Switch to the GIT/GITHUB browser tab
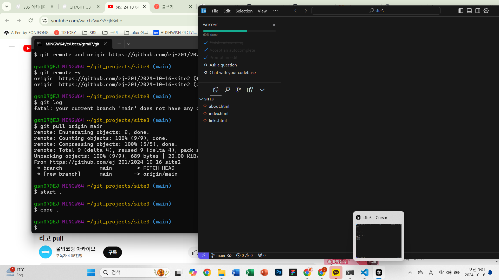 [x=80, y=7]
